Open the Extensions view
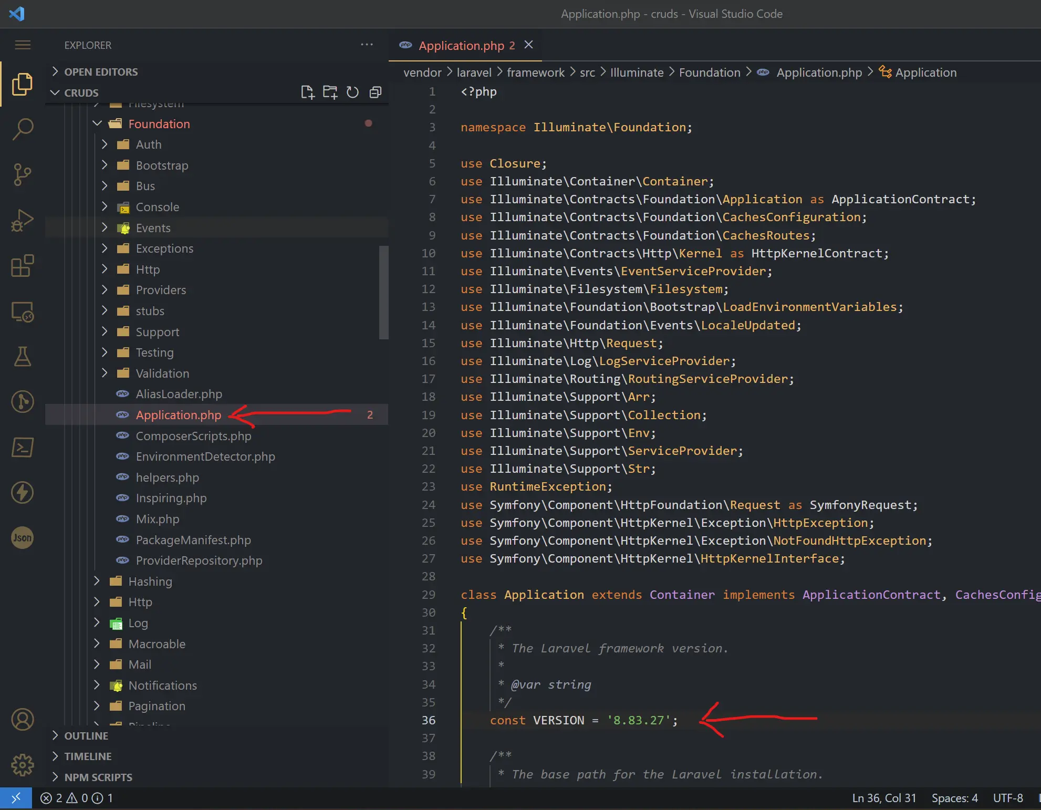Screen dimensions: 1041x810 point(22,266)
